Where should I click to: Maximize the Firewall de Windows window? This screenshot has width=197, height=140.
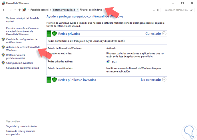coord(182,3)
